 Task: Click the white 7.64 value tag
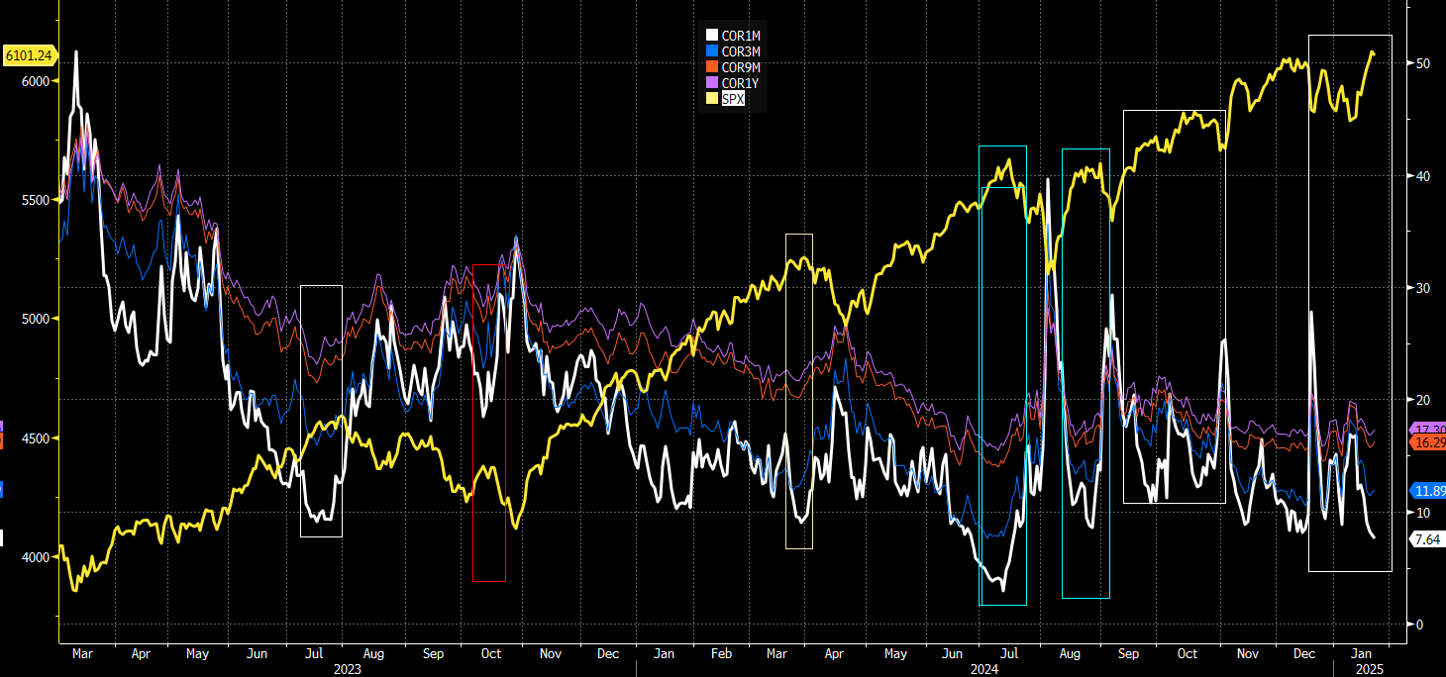(1425, 538)
